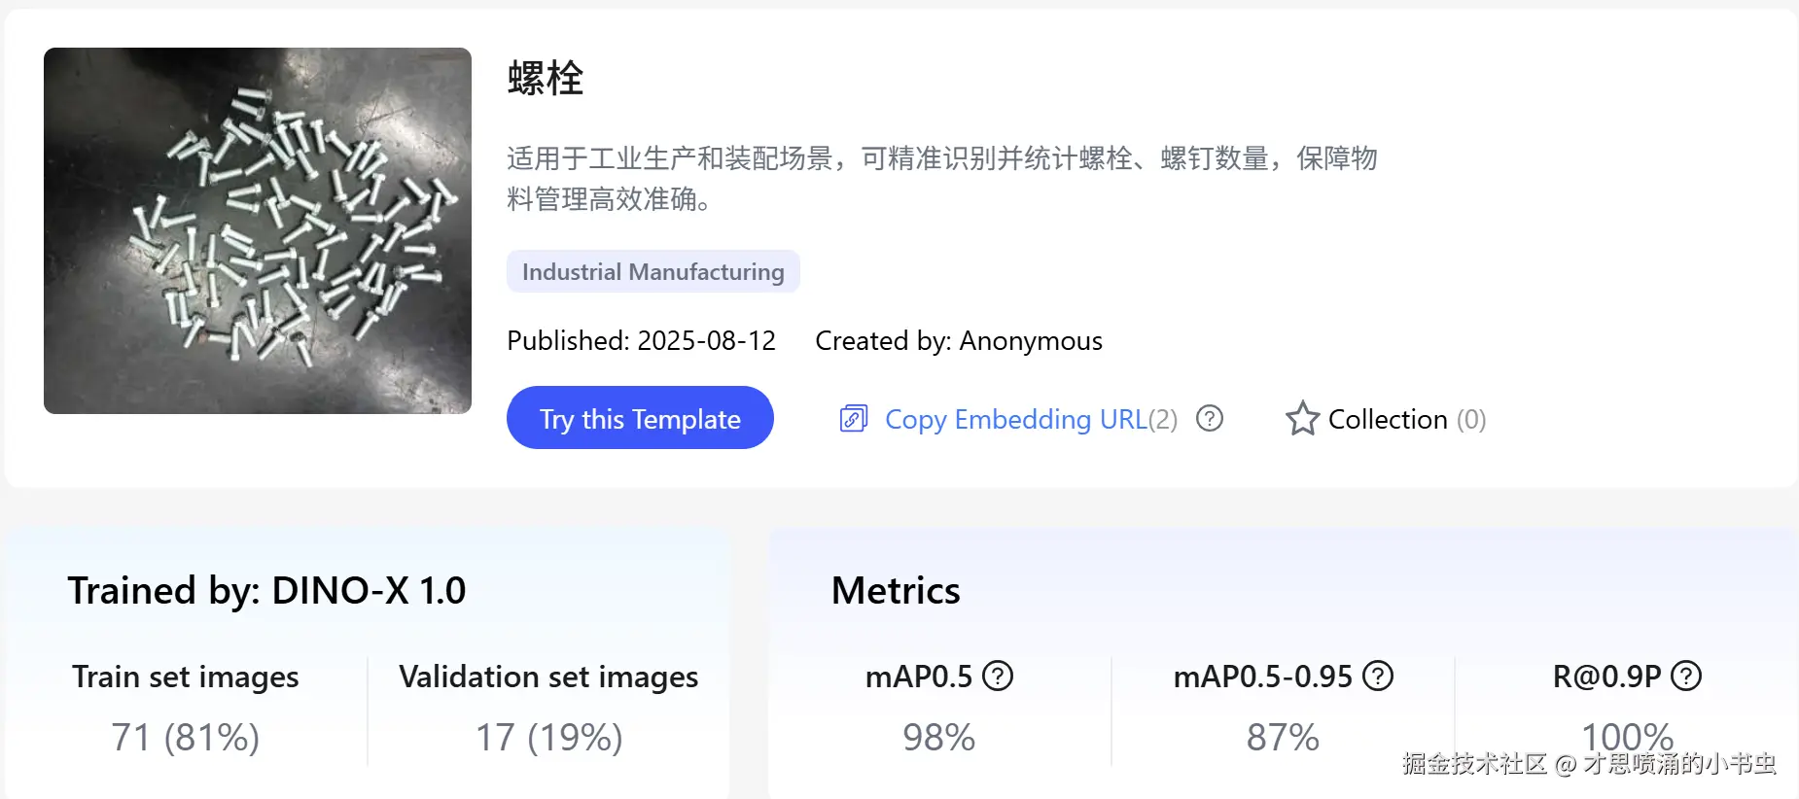
Task: Open help icon next to R@0.9P
Action: (x=1686, y=676)
